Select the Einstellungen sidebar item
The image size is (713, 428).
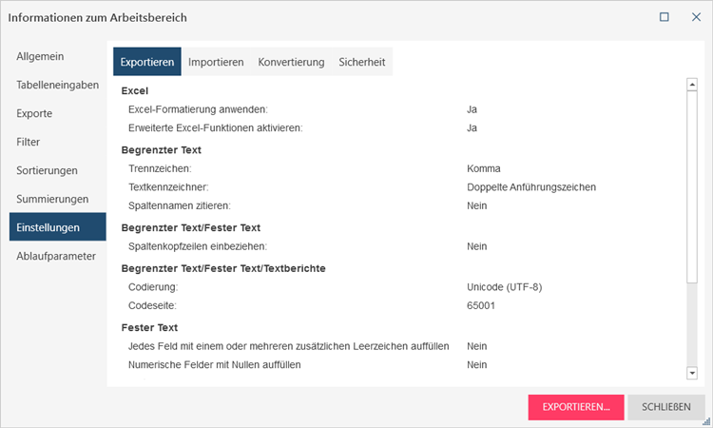tap(48, 228)
